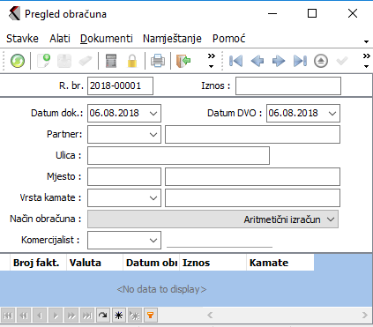Expand the Komercijalist dropdown list

click(x=153, y=241)
